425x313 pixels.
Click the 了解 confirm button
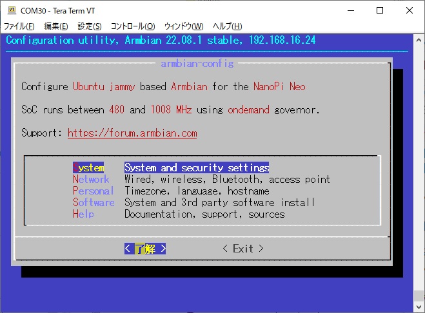(x=145, y=249)
